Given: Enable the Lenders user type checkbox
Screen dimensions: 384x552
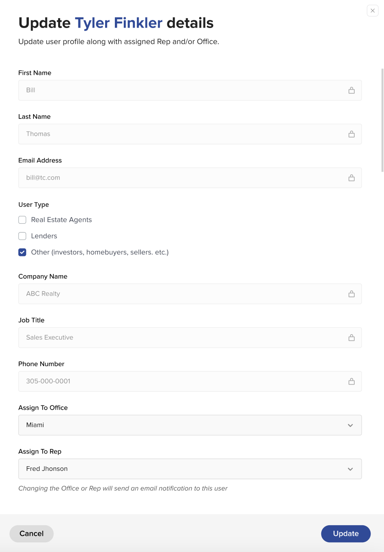Looking at the screenshot, I should (x=22, y=236).
